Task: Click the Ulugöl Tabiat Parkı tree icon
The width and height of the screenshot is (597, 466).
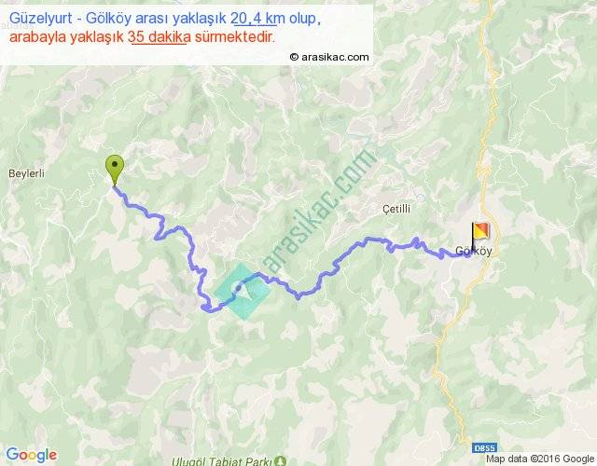Action: pos(281,461)
